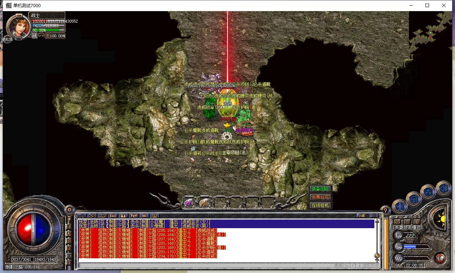Toggle the sound-wave chat side icon
455x273 pixels.
(x=69, y=227)
